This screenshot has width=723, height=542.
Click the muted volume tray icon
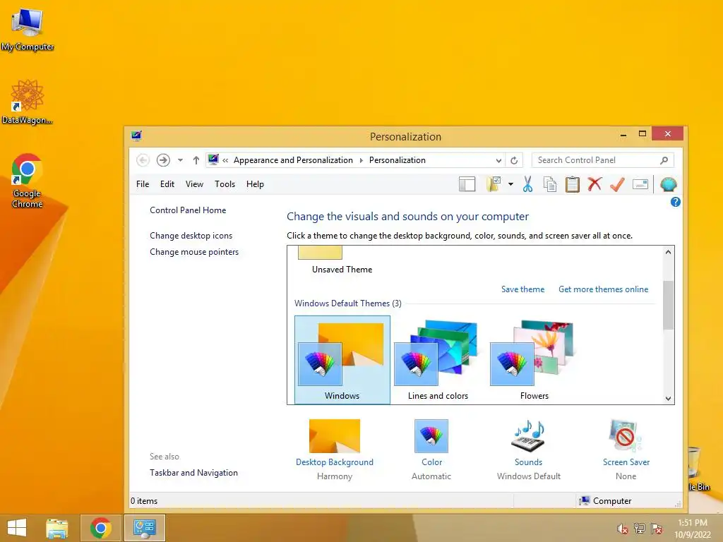tap(623, 529)
